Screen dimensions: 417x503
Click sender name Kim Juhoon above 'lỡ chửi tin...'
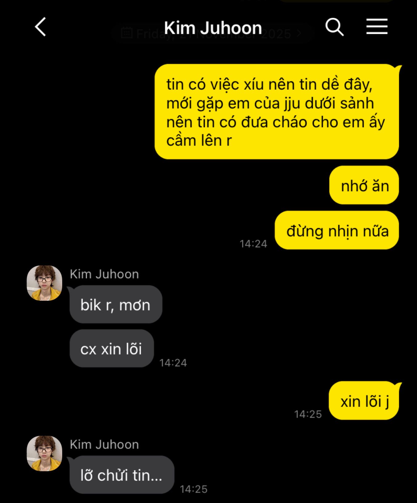coord(104,445)
